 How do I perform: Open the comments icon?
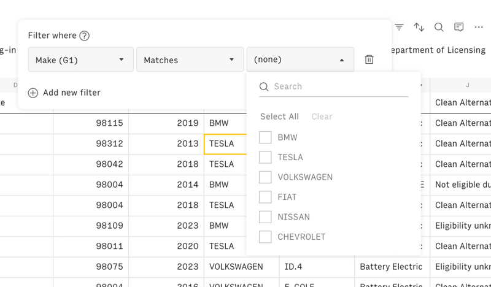[x=458, y=27]
